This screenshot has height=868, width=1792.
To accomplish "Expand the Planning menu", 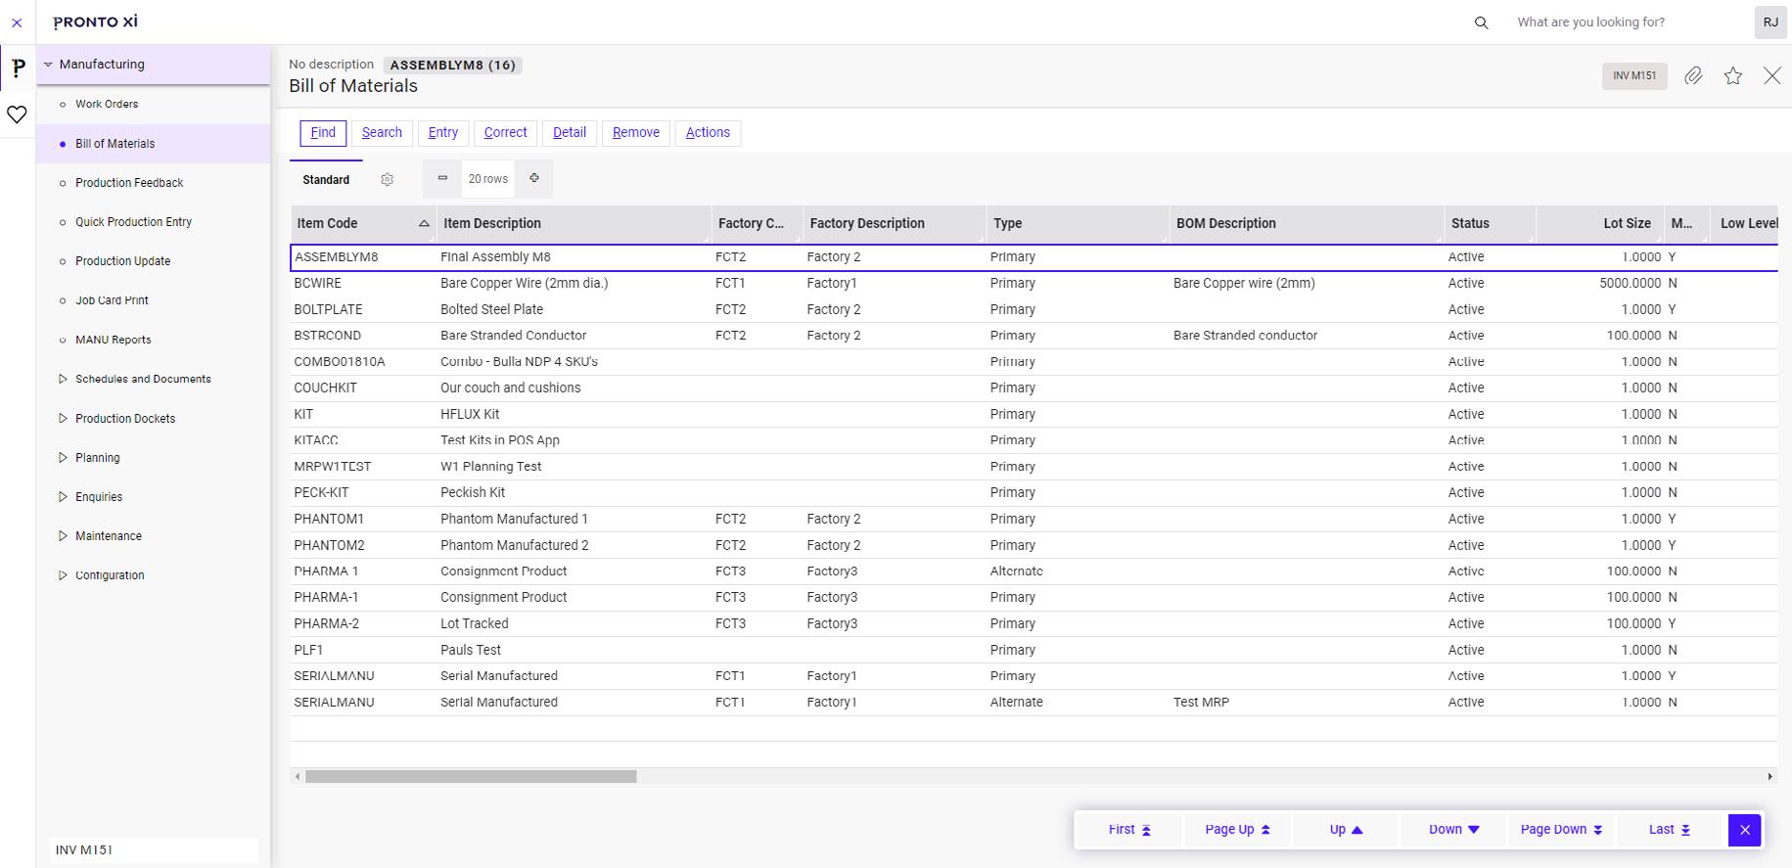I will (x=63, y=457).
